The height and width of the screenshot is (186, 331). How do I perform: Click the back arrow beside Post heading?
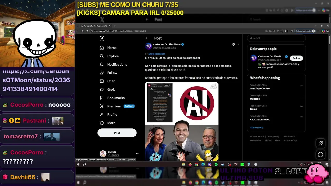pos(147,38)
